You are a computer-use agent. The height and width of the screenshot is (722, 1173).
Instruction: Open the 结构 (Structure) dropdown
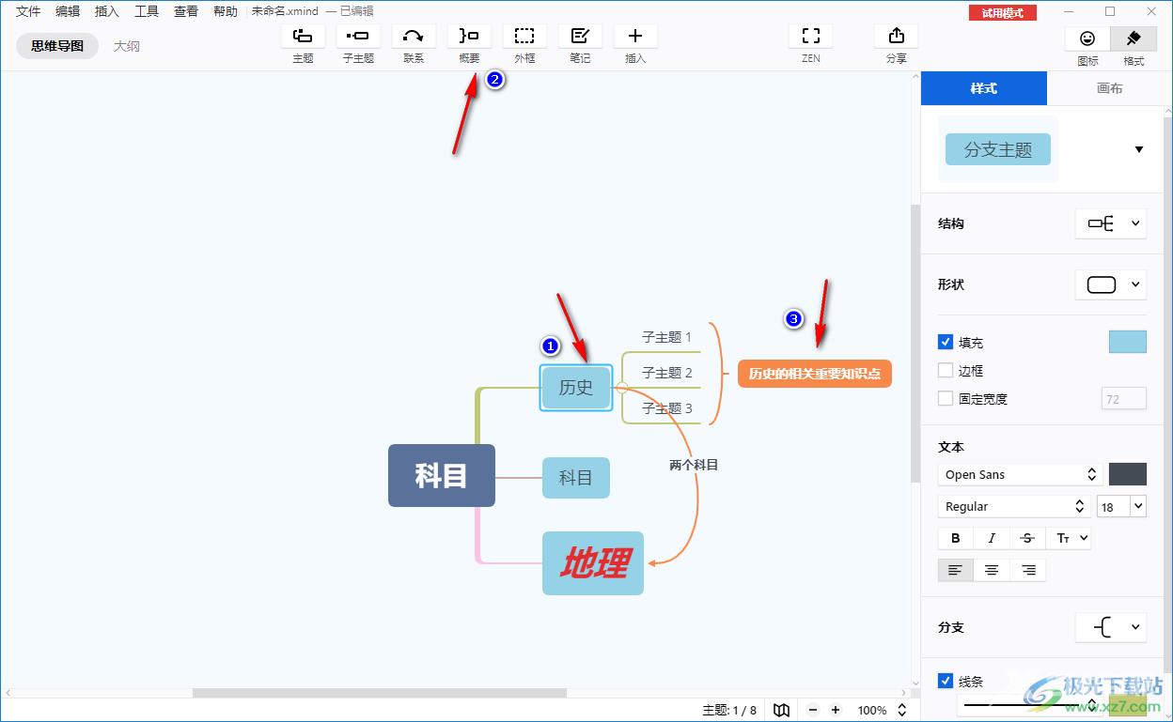[1111, 223]
